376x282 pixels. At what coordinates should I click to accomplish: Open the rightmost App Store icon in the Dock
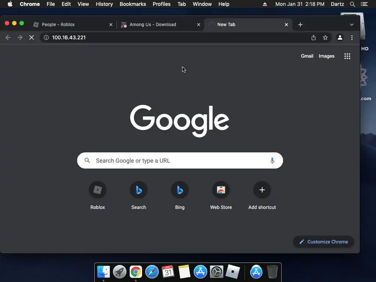tap(256, 272)
